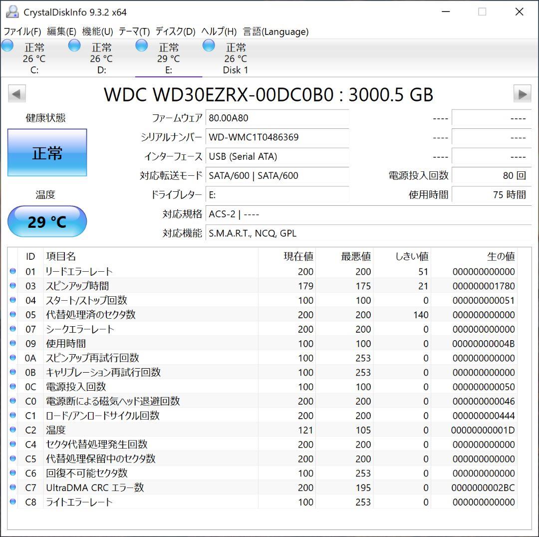Click the serial number field WD-WMC1T0486369
The image size is (539, 537).
[x=277, y=137]
